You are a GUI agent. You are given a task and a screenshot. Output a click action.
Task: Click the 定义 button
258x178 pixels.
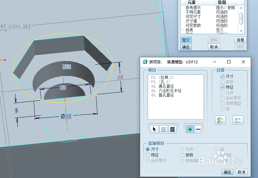click(x=186, y=40)
